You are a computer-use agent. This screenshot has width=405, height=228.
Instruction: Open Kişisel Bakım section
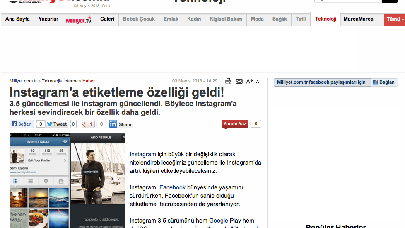coord(226,19)
